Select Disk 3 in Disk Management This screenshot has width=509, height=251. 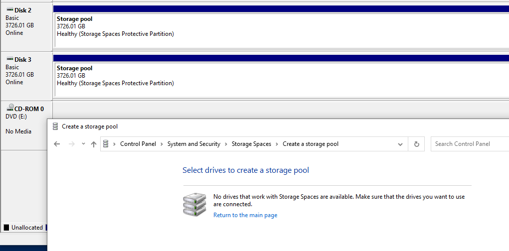coord(26,77)
